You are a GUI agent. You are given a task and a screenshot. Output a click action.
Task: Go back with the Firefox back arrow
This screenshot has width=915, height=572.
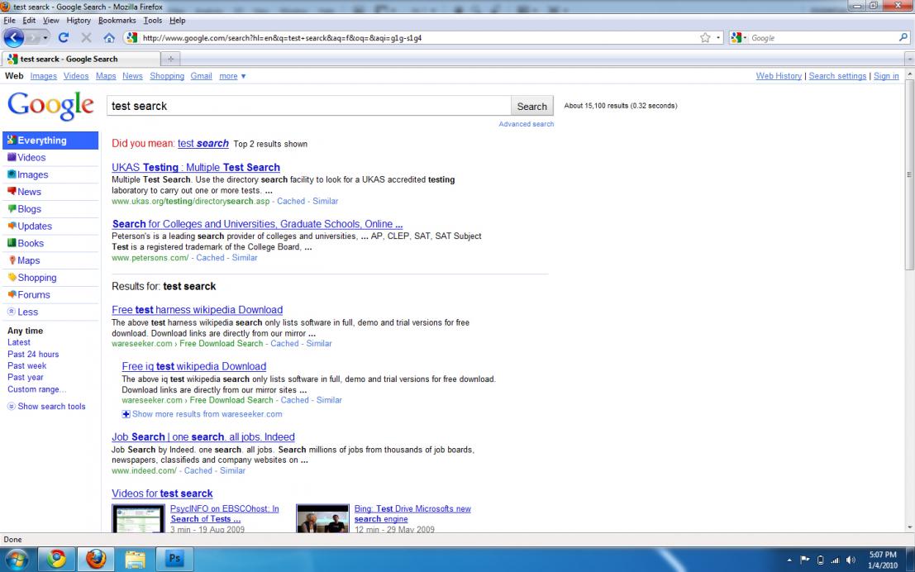13,37
